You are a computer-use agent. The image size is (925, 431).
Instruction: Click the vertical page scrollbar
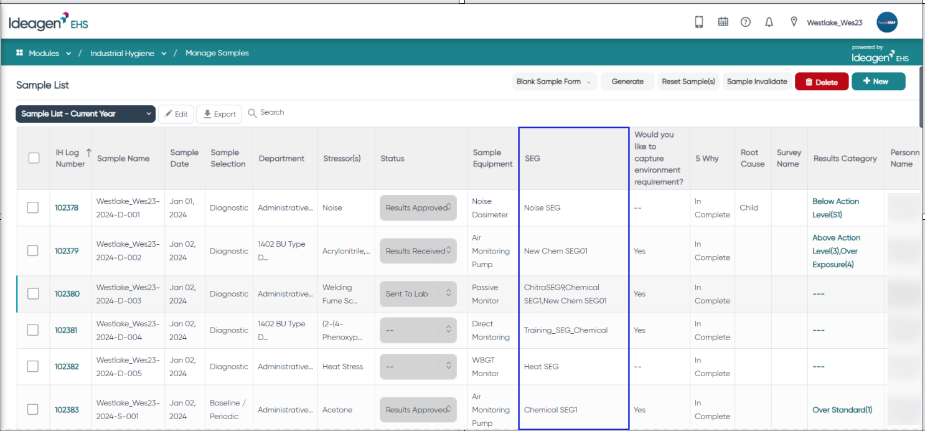[921, 98]
